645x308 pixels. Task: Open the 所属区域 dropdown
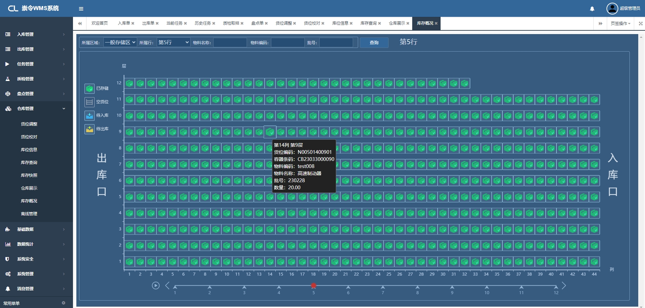120,43
